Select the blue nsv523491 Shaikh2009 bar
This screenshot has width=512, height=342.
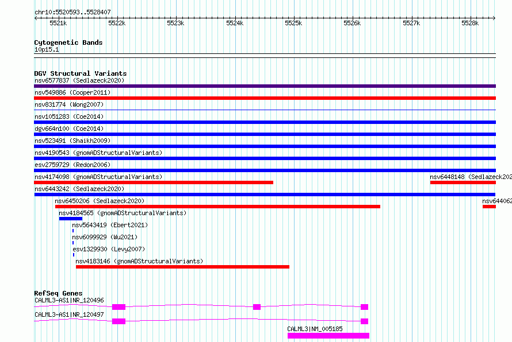265,146
